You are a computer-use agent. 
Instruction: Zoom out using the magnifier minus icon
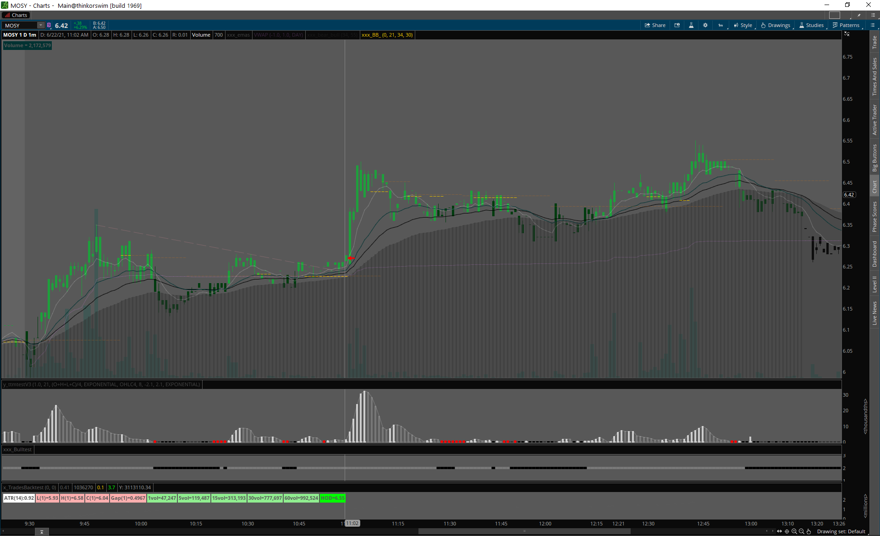click(x=802, y=531)
